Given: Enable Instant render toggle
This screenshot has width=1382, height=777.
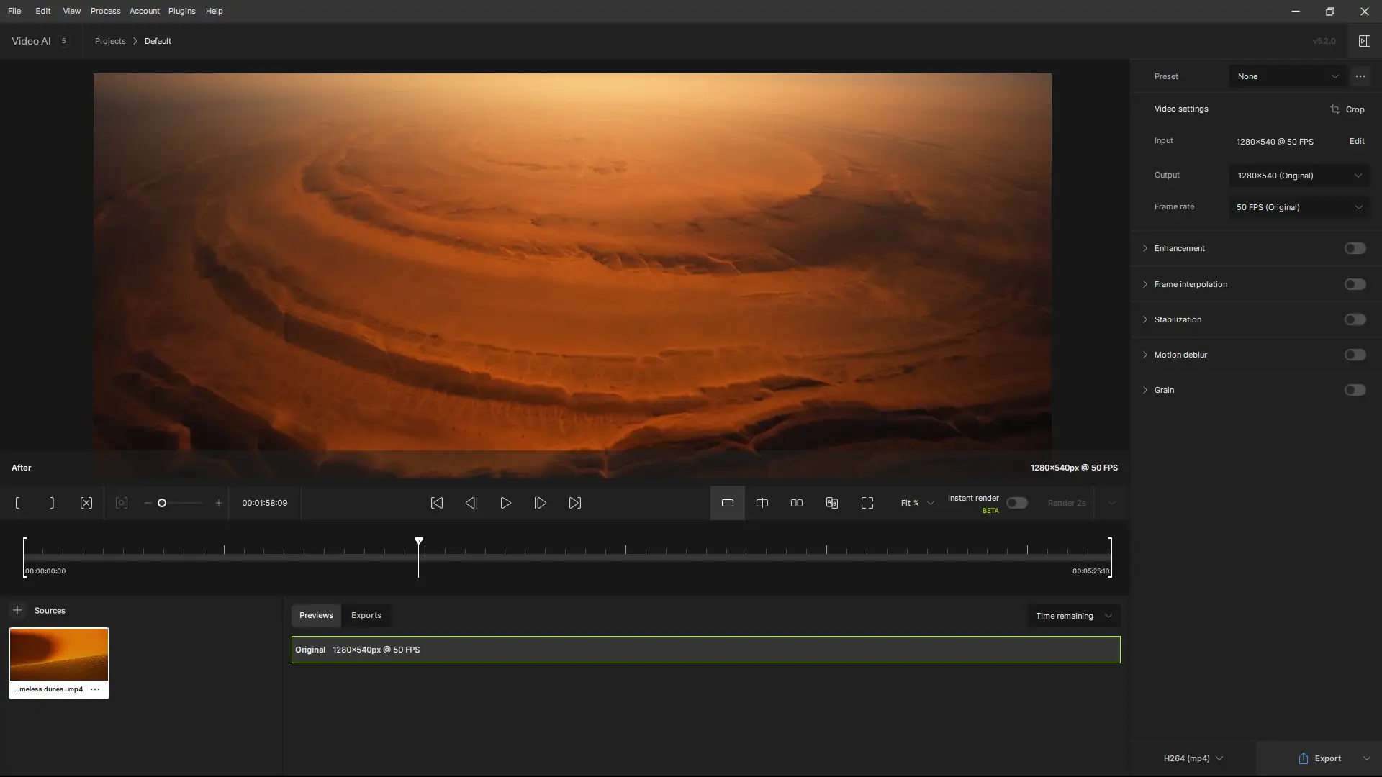Looking at the screenshot, I should [x=1016, y=503].
